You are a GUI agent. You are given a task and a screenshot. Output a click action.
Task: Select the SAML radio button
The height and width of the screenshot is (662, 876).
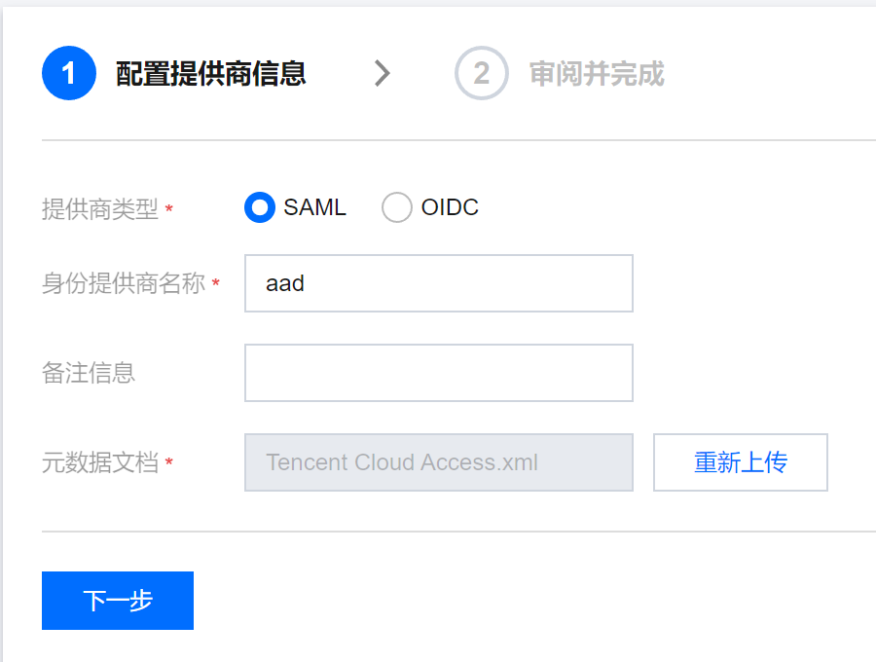(260, 207)
